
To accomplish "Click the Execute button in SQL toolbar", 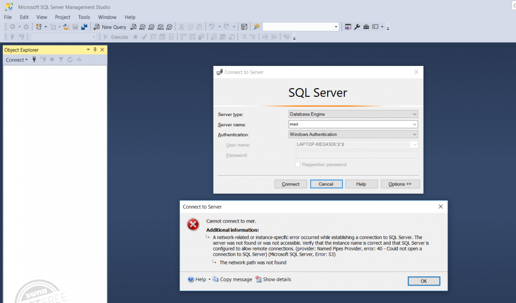I will (116, 37).
